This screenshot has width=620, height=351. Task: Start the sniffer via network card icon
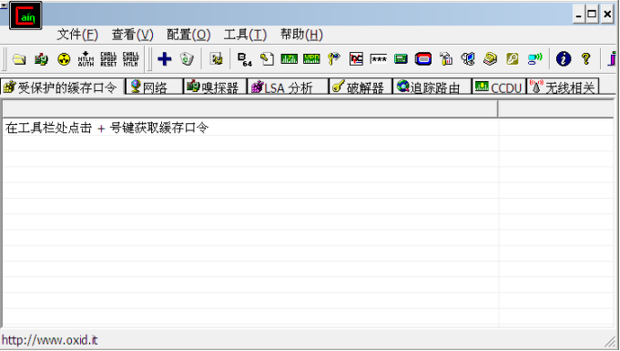pos(41,59)
